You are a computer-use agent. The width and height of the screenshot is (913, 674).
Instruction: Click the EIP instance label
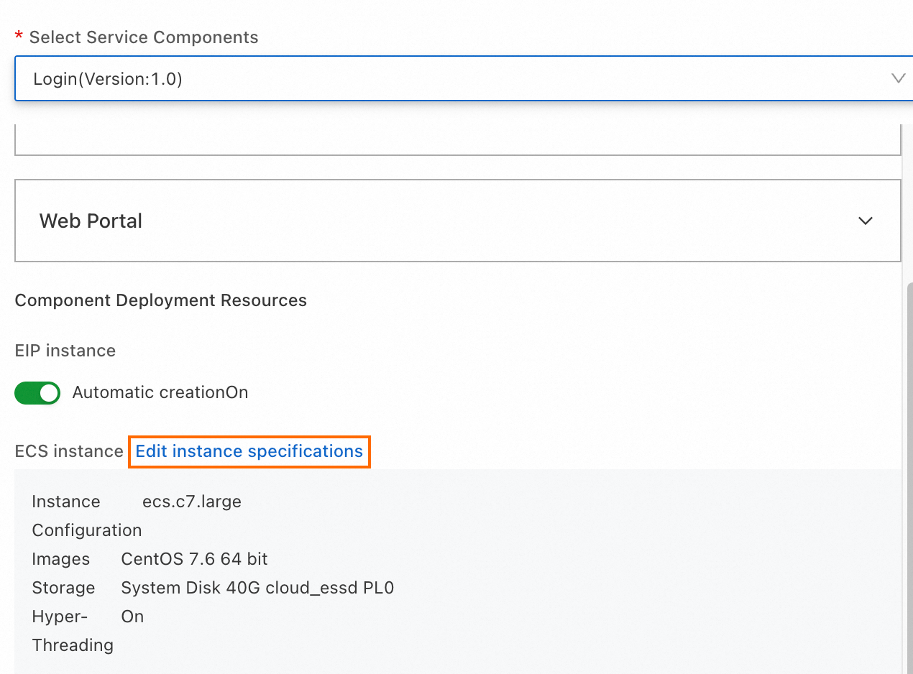point(65,351)
